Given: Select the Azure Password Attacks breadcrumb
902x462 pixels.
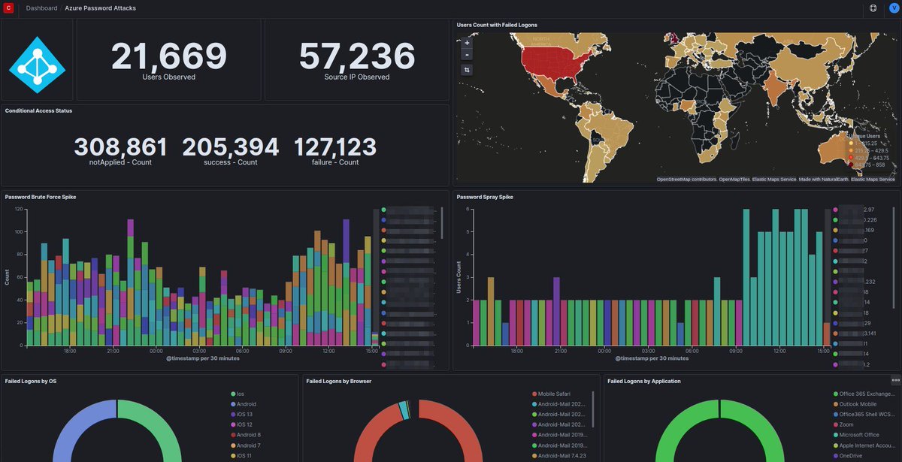Looking at the screenshot, I should pyautogui.click(x=101, y=8).
